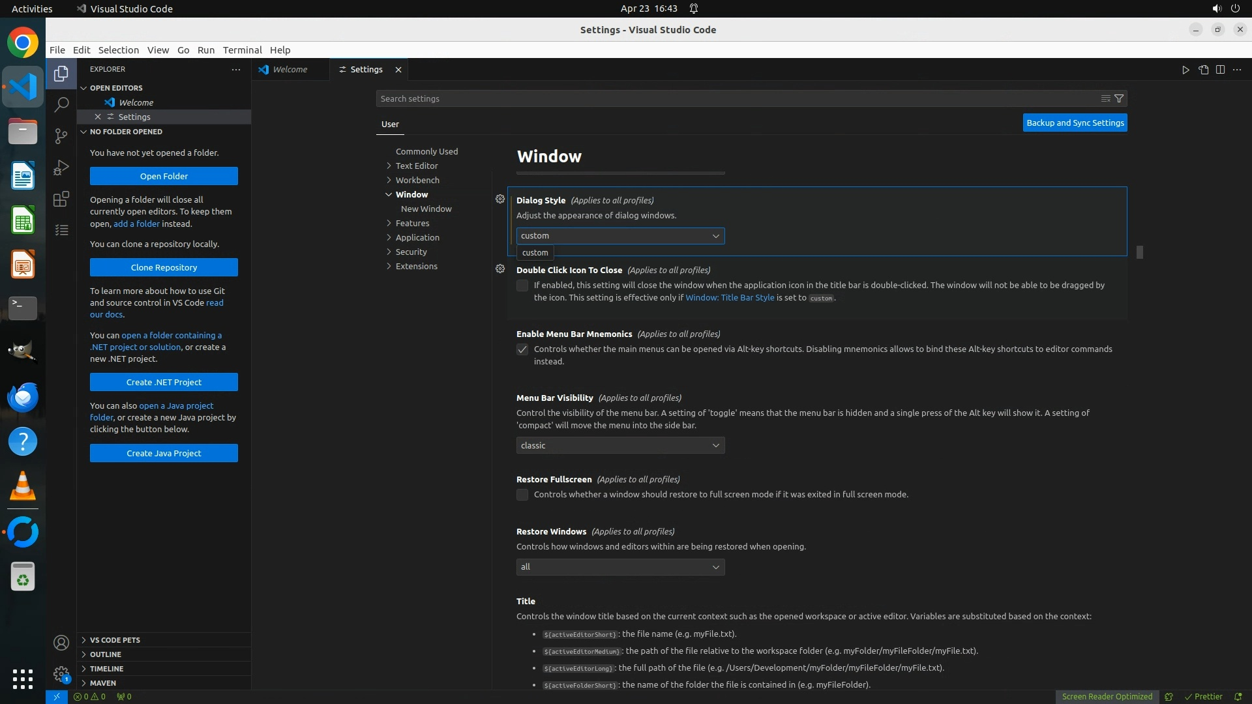Click the Clone Repository button
Image resolution: width=1252 pixels, height=704 pixels.
click(164, 267)
